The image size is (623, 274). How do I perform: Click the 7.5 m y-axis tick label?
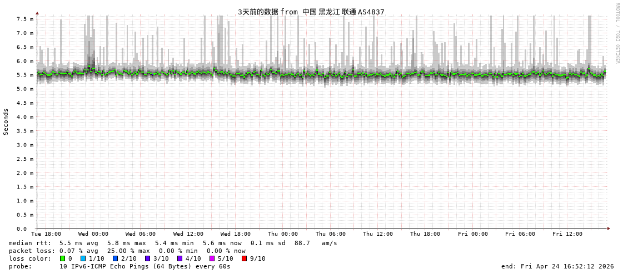pyautogui.click(x=25, y=19)
